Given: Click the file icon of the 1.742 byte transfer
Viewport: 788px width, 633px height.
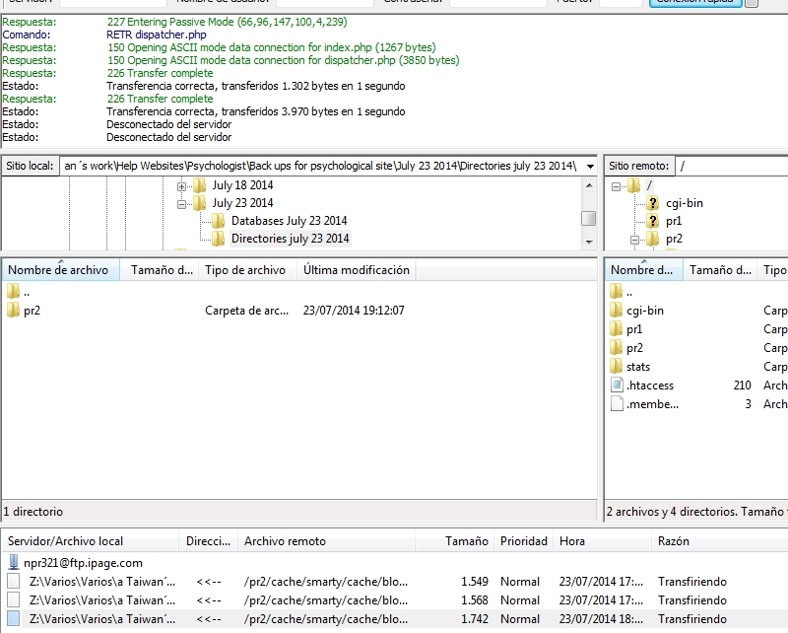Looking at the screenshot, I should pos(14,619).
